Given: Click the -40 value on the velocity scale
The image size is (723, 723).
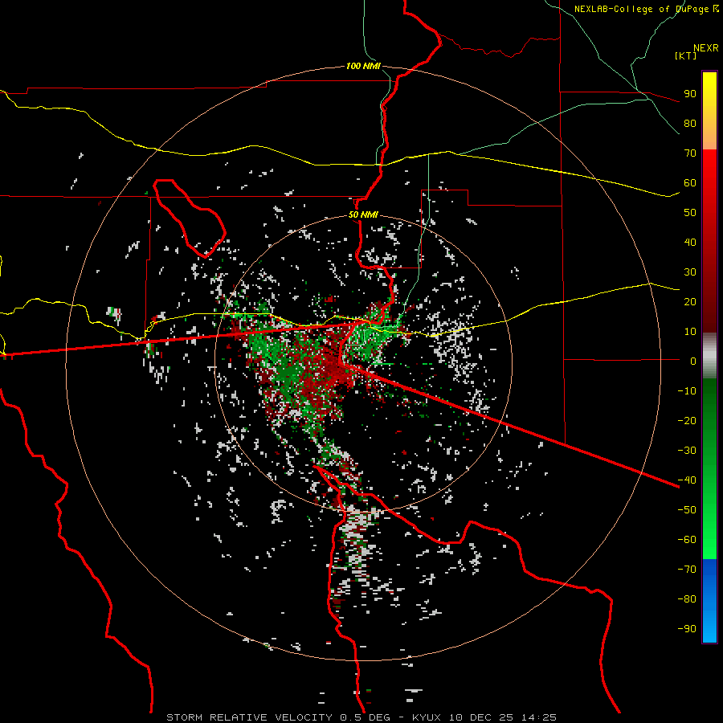Looking at the screenshot, I should coord(687,480).
